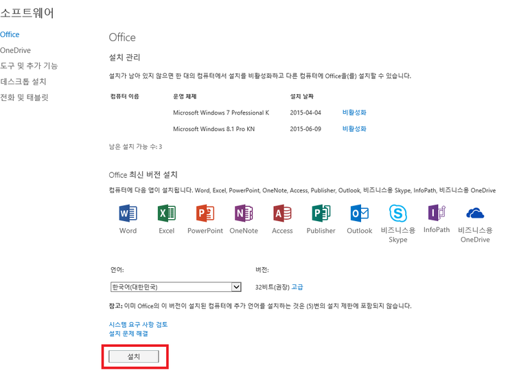The height and width of the screenshot is (377, 508).
Task: Click the language dropdown arrow
Action: pos(236,287)
